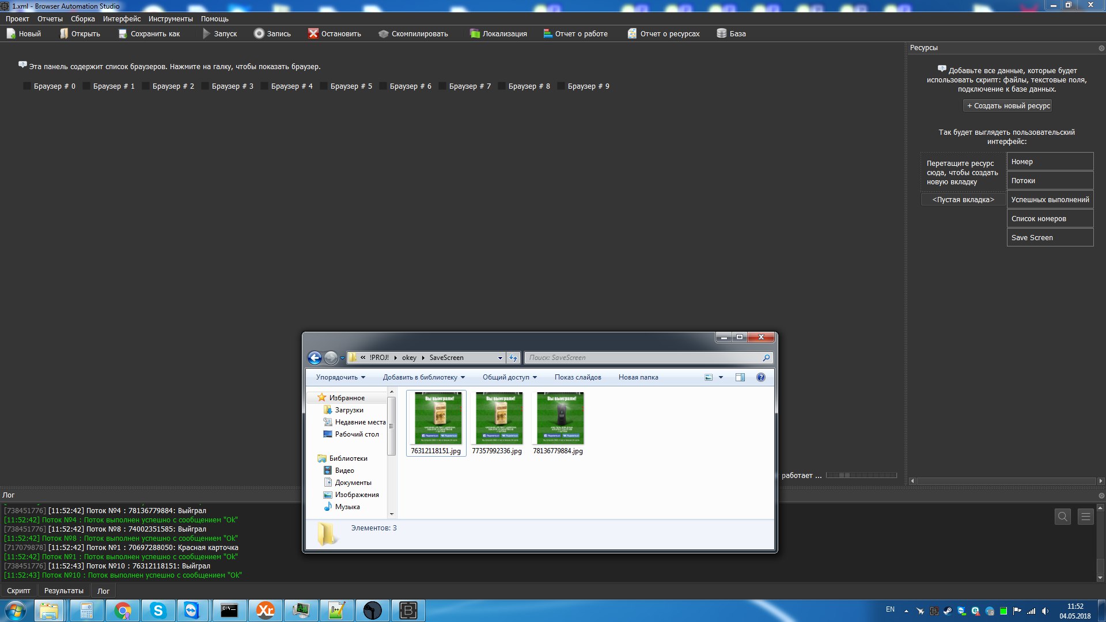Toggle Браузер # 7 checkbox
Viewport: 1106px width, 622px height.
(x=442, y=86)
